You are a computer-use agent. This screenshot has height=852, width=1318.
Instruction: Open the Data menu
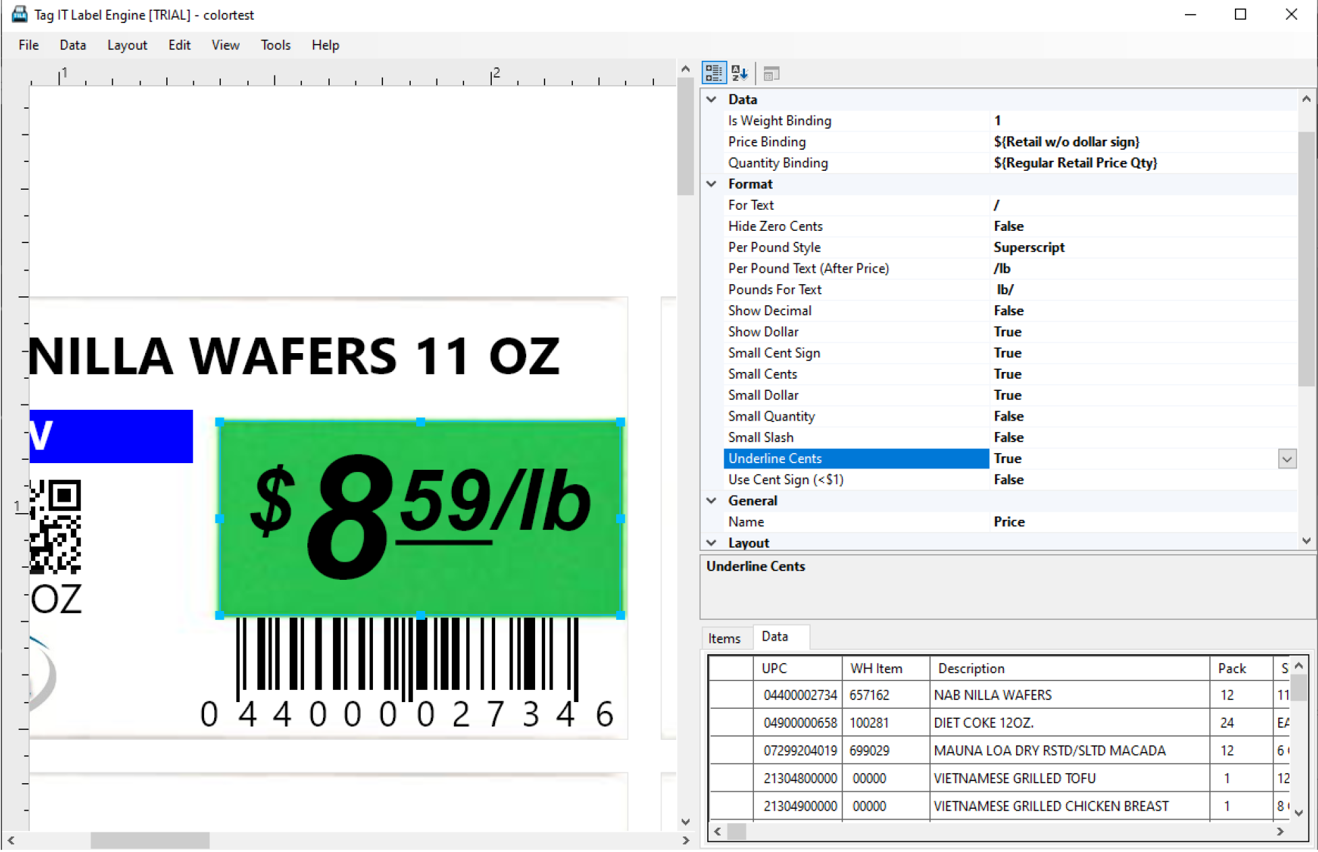[x=72, y=45]
